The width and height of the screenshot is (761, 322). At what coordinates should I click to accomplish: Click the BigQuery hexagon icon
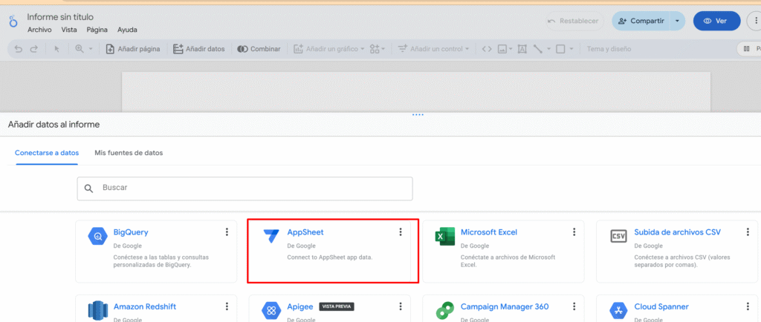[97, 236]
